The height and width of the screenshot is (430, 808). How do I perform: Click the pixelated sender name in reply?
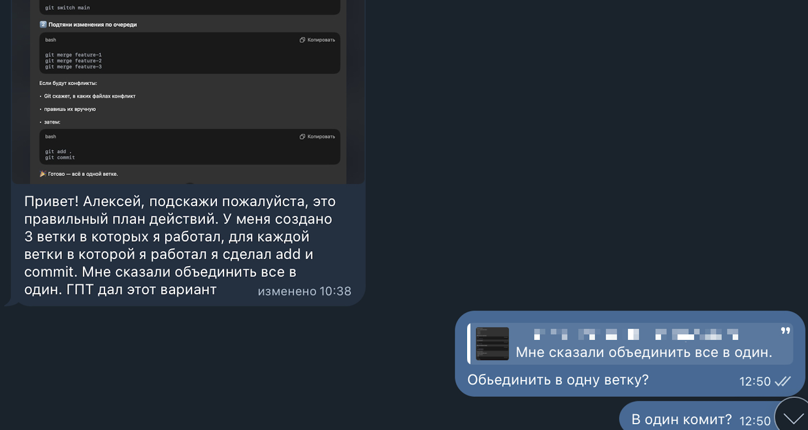click(x=636, y=334)
